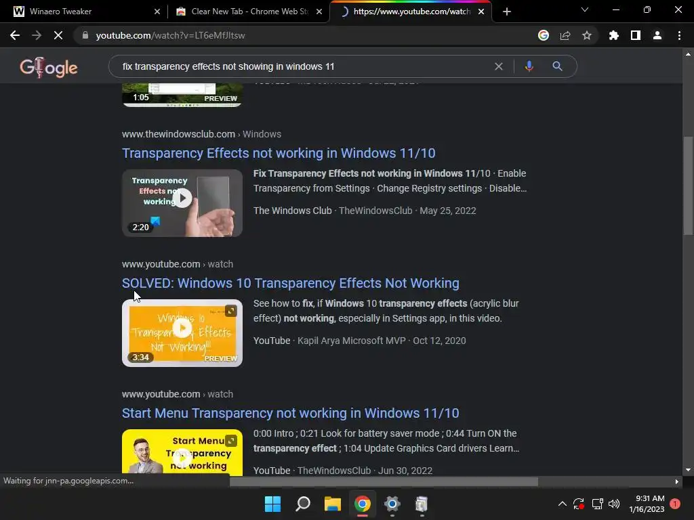Open the clock showing 9:31 AM
The image size is (694, 520).
tap(647, 504)
